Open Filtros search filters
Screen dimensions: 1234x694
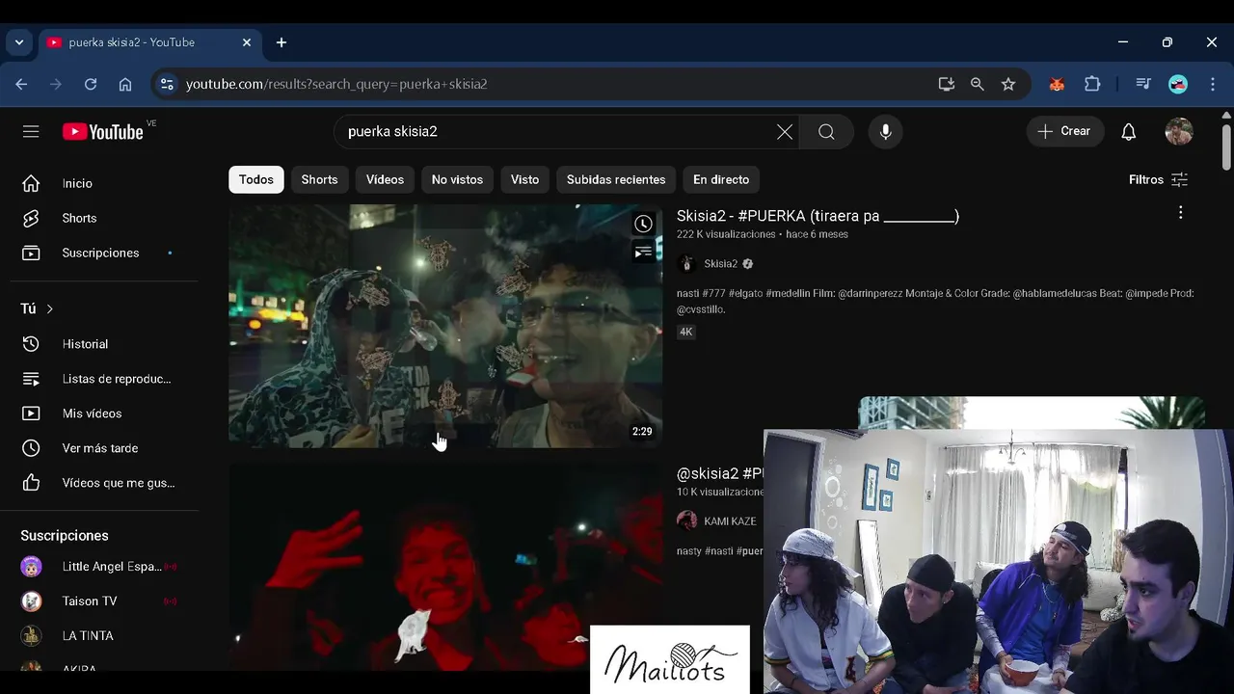pos(1159,179)
